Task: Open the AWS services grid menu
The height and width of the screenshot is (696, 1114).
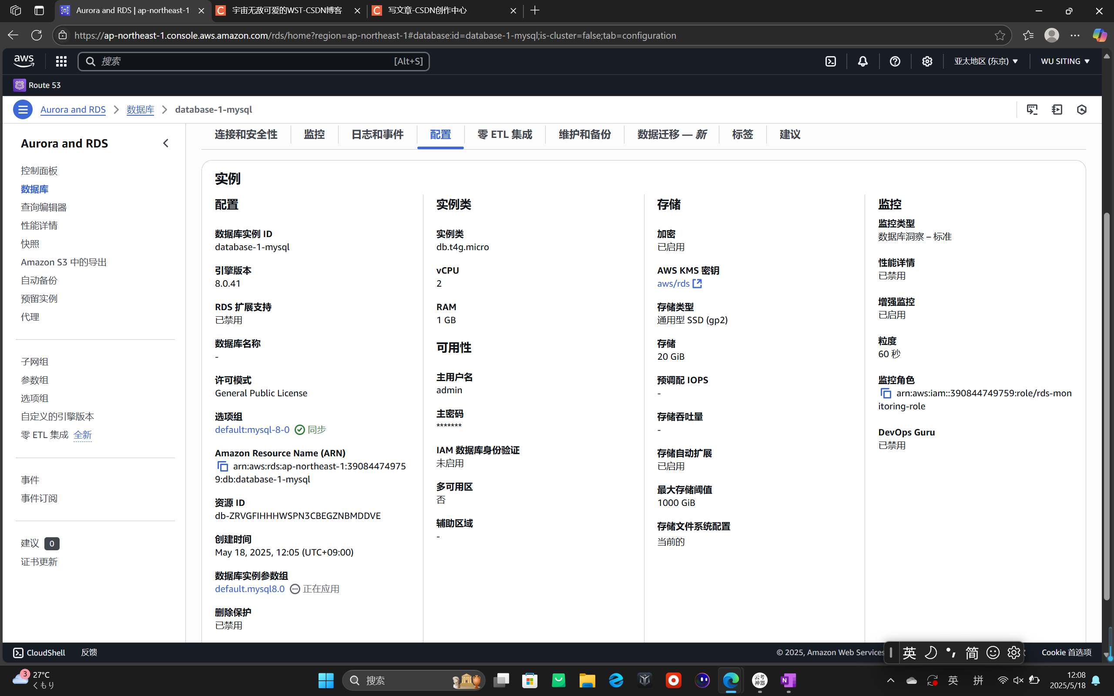Action: pos(61,61)
